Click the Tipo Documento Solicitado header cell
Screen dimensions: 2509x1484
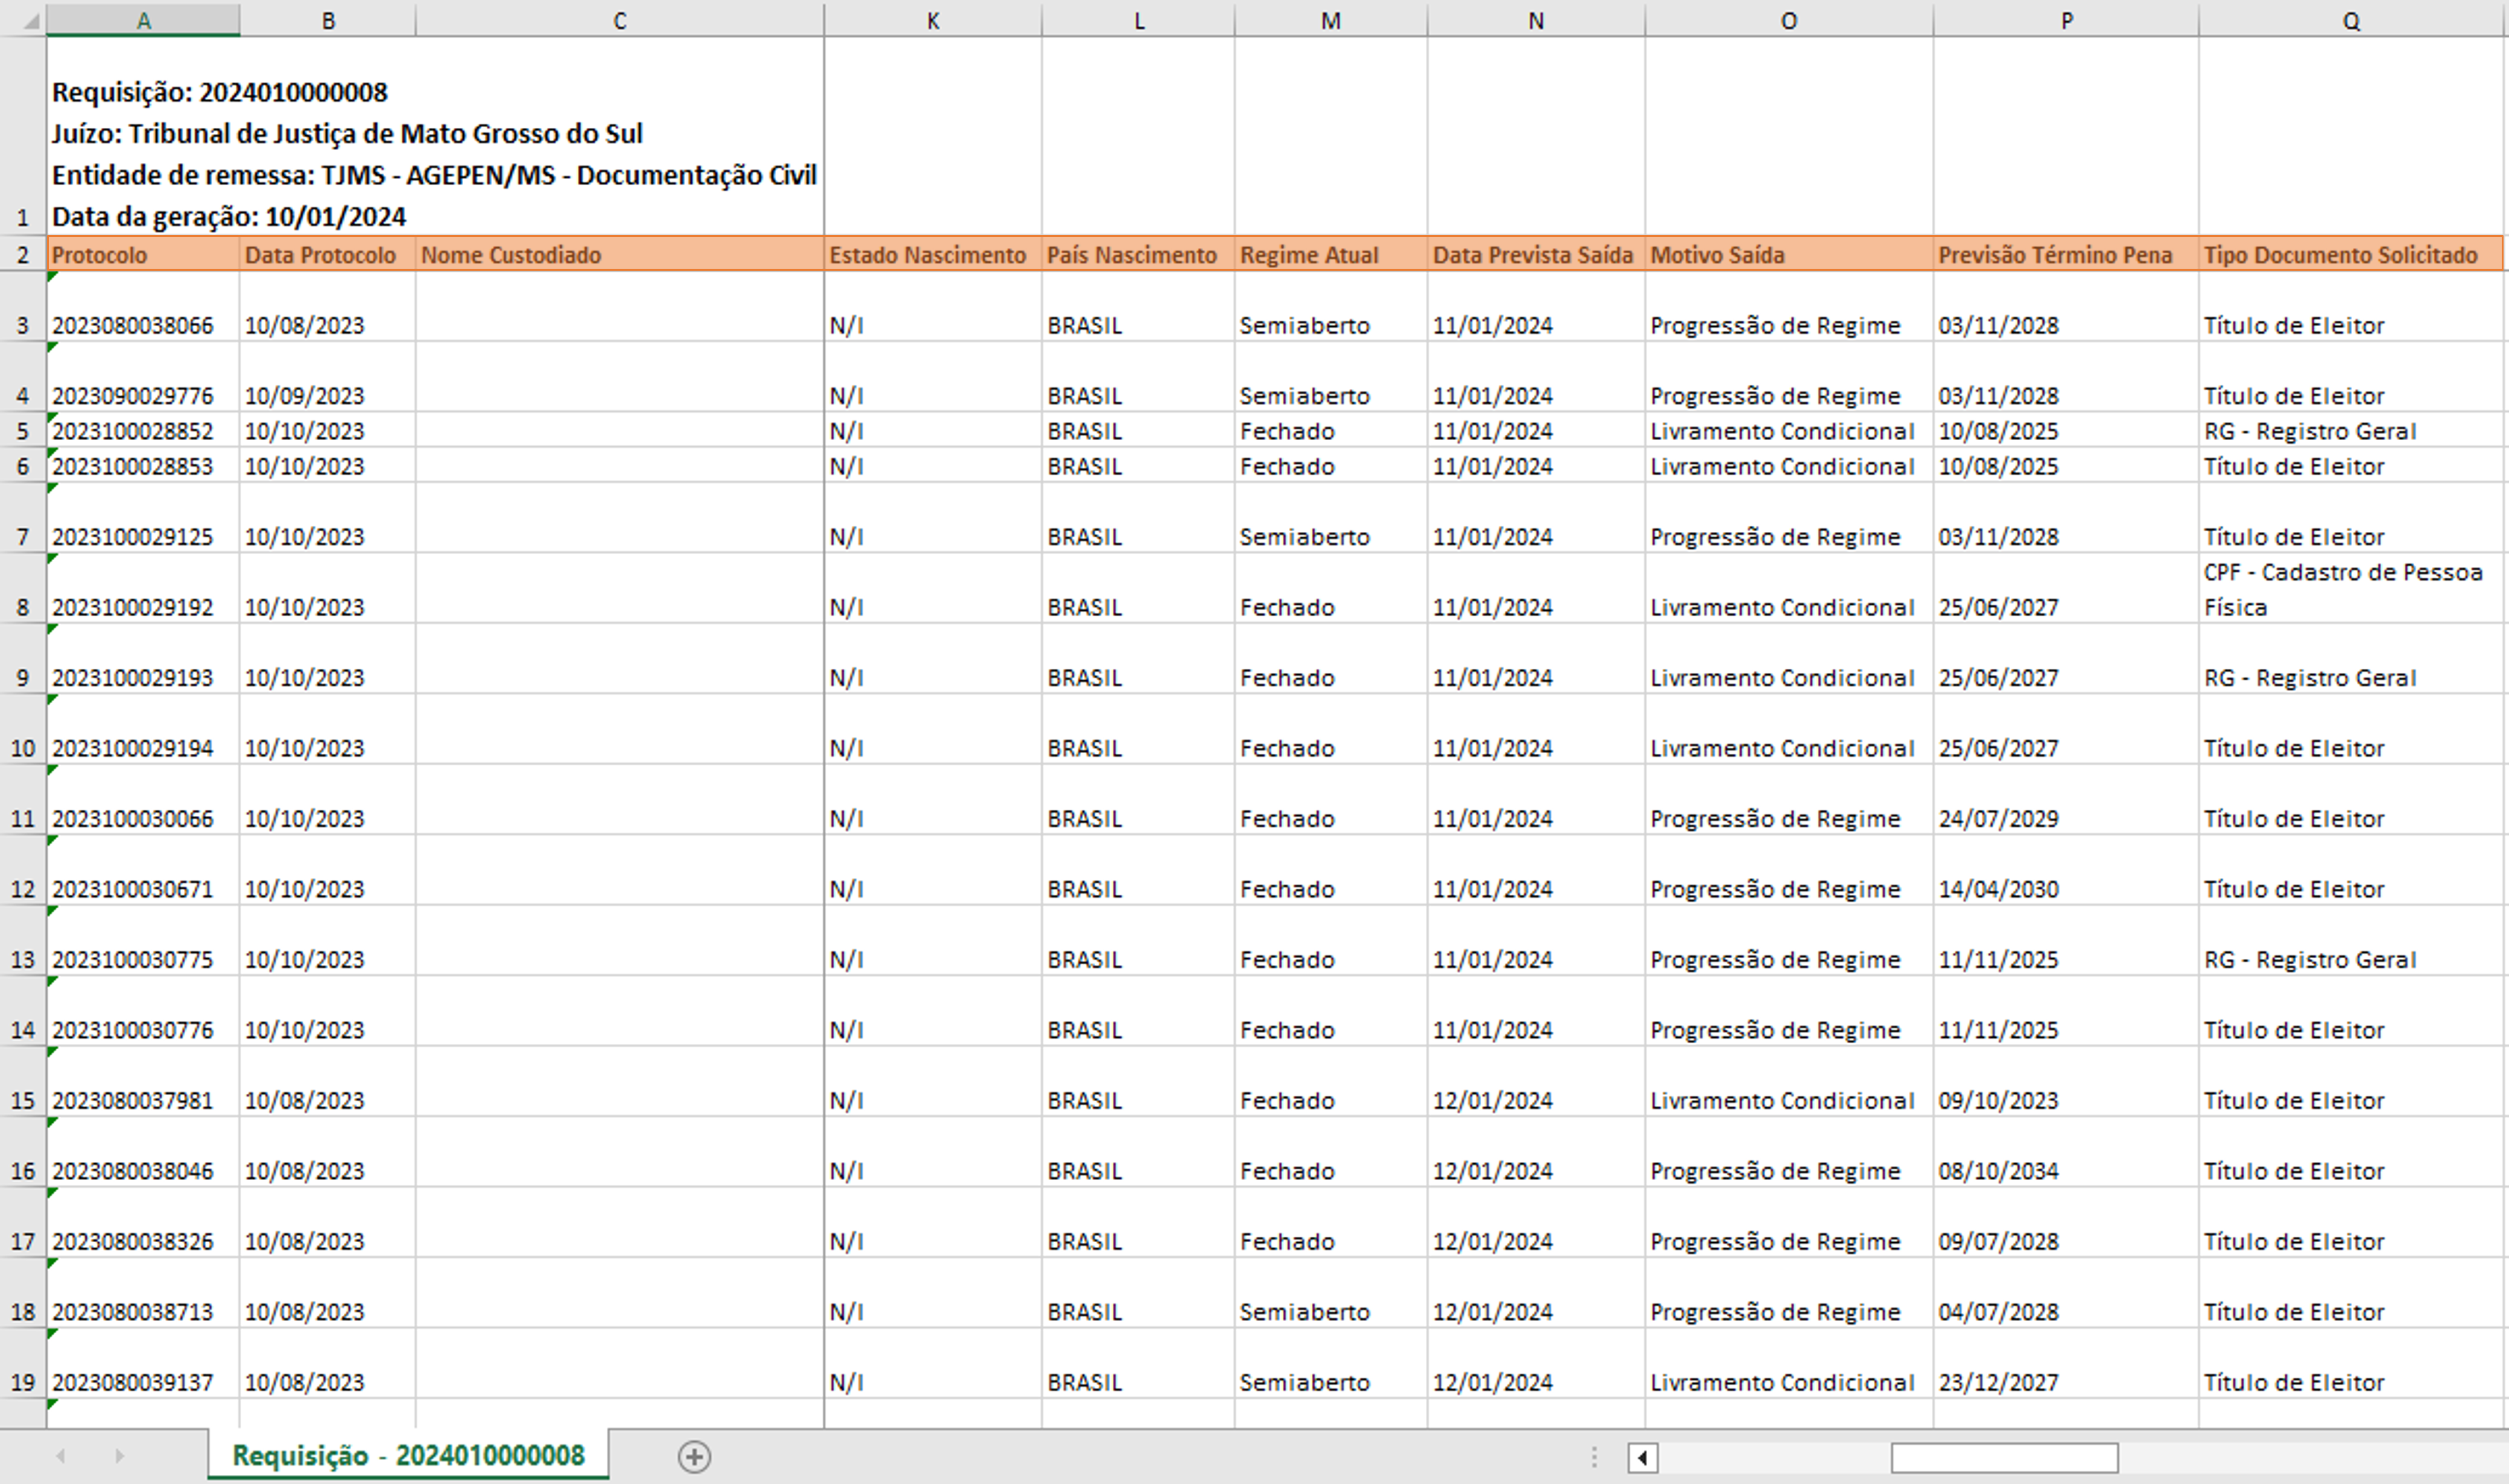(x=2351, y=254)
